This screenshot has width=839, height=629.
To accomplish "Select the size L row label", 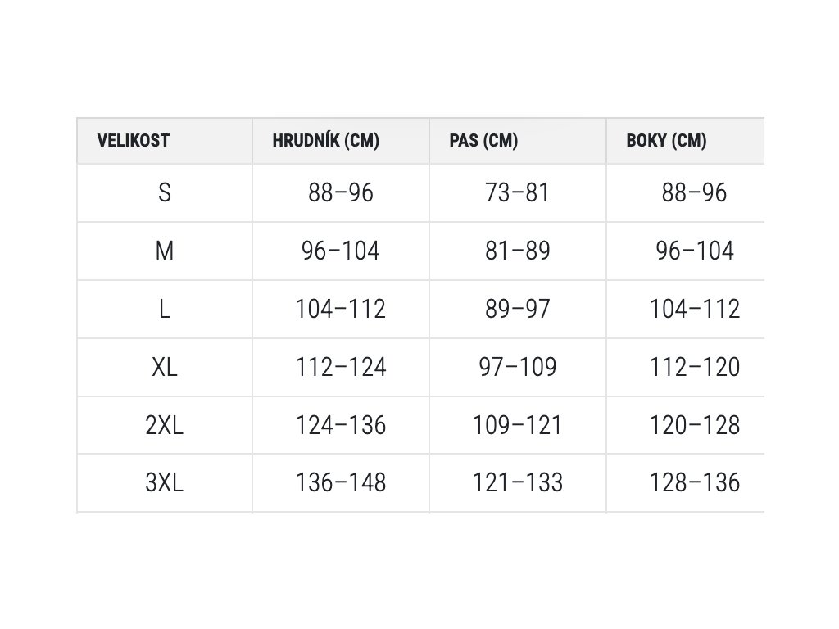I will [164, 309].
